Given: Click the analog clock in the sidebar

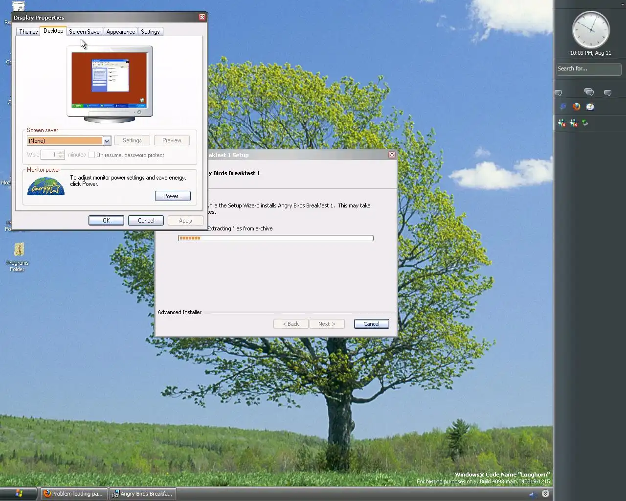Looking at the screenshot, I should [x=591, y=30].
